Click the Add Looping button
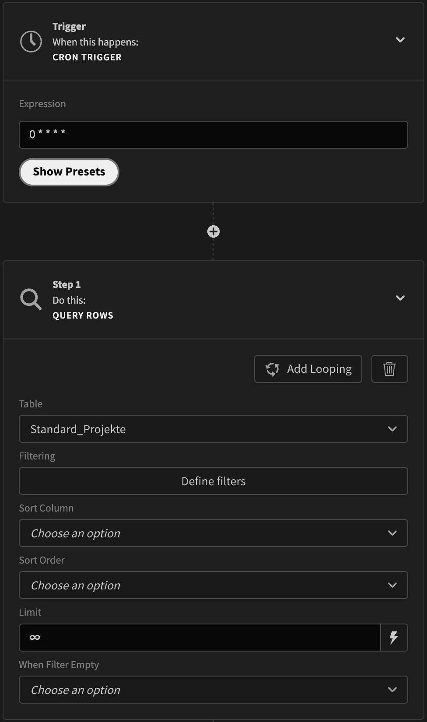Screen dimensions: 427x722 [x=308, y=369]
